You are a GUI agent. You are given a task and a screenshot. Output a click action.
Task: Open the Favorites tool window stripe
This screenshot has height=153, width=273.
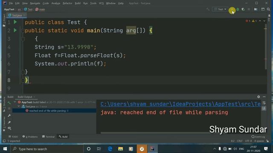(x=4, y=124)
